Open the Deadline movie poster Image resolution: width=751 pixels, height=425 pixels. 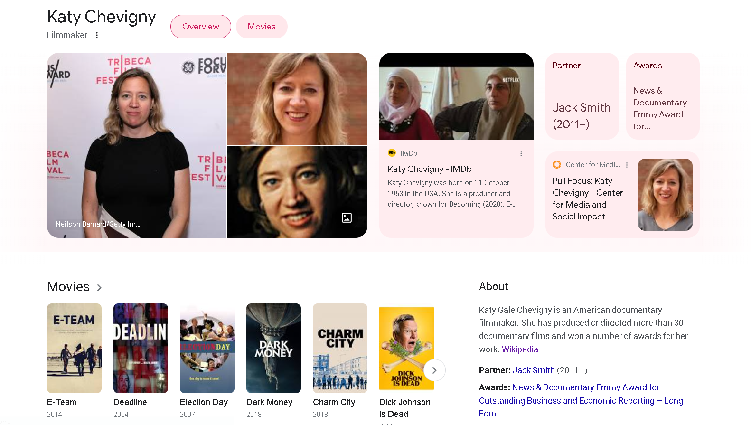point(141,348)
